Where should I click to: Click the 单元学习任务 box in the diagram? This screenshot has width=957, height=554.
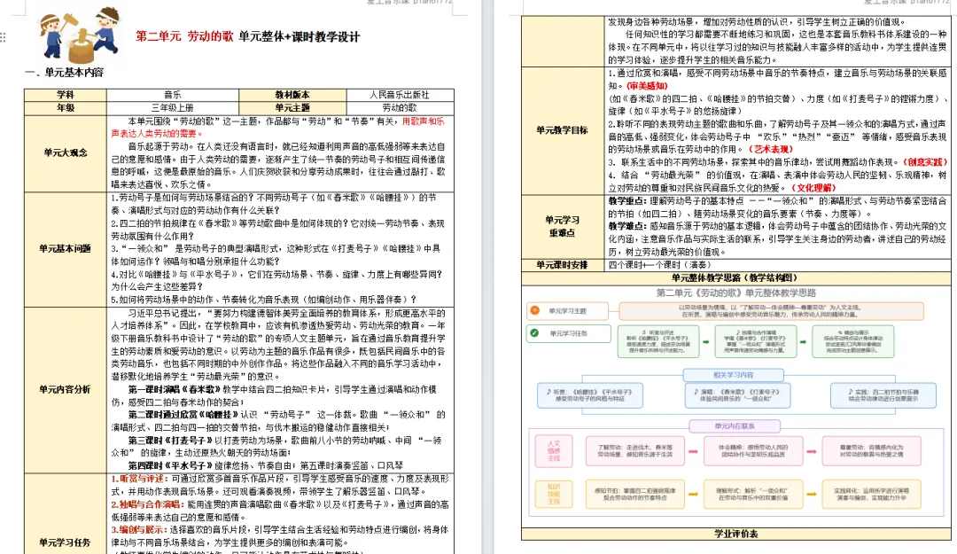click(568, 333)
